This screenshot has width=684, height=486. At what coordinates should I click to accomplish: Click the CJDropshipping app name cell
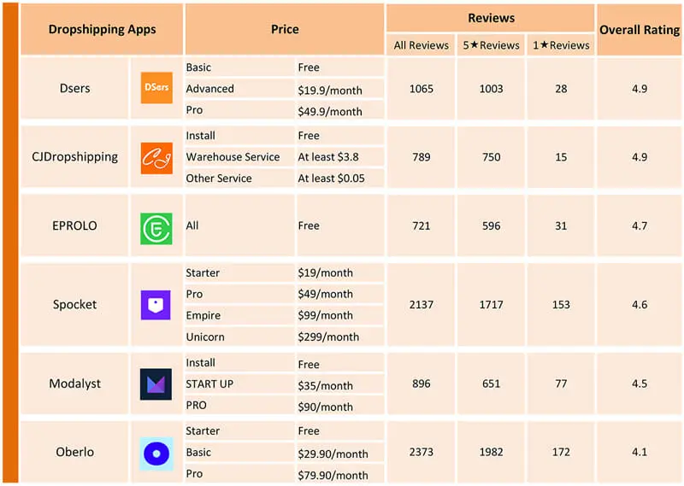pos(75,156)
